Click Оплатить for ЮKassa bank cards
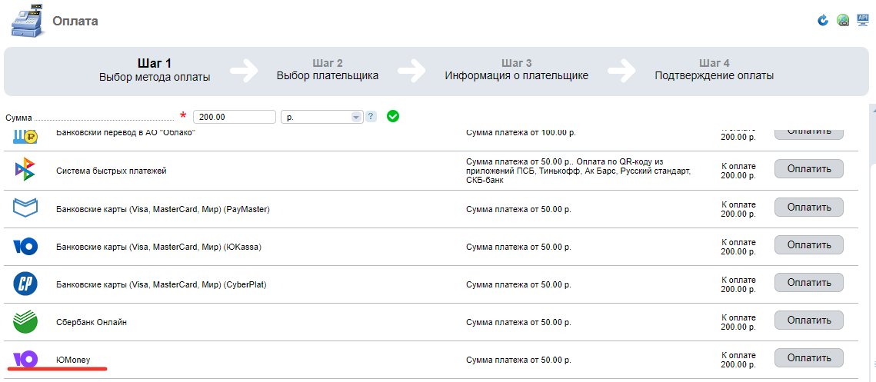 (x=809, y=244)
